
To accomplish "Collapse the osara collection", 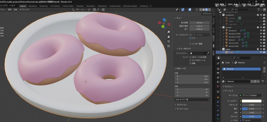I will point(221,49).
